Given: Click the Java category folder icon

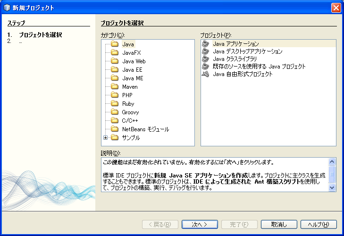Looking at the screenshot, I should [x=115, y=44].
